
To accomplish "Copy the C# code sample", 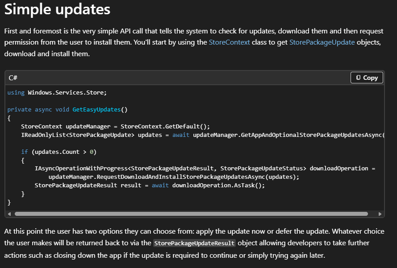I will (x=367, y=78).
